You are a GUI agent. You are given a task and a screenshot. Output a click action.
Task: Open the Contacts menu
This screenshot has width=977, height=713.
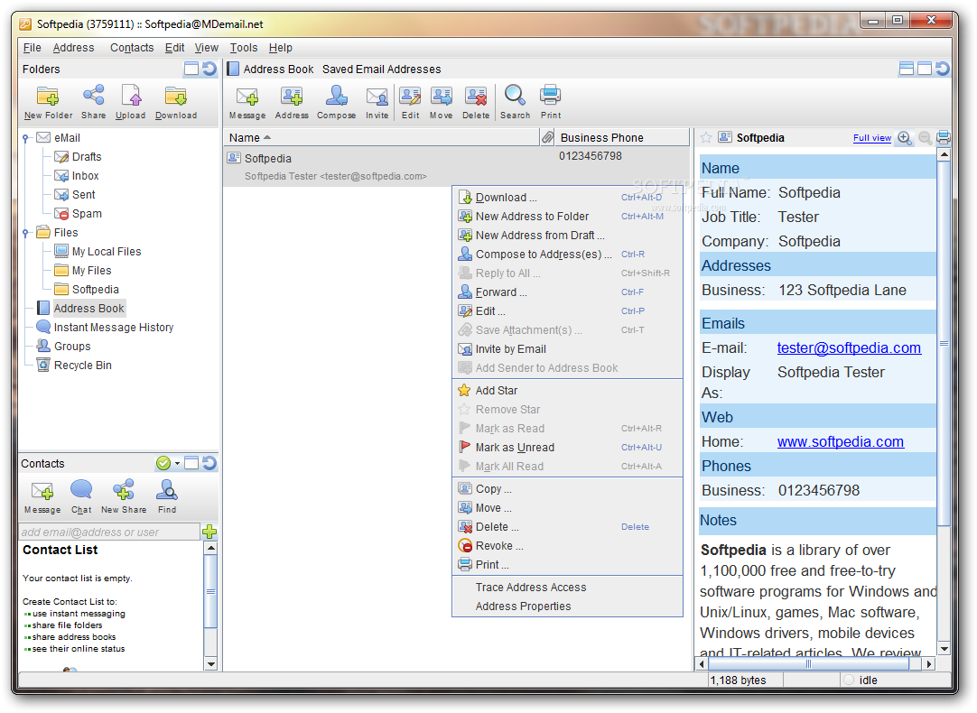132,47
